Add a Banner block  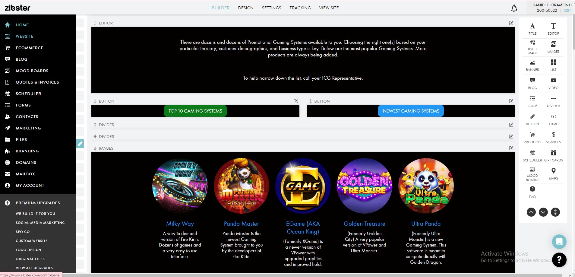pos(532,65)
